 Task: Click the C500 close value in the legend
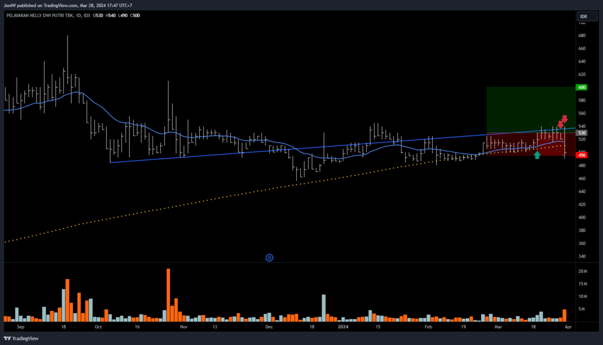[132, 16]
